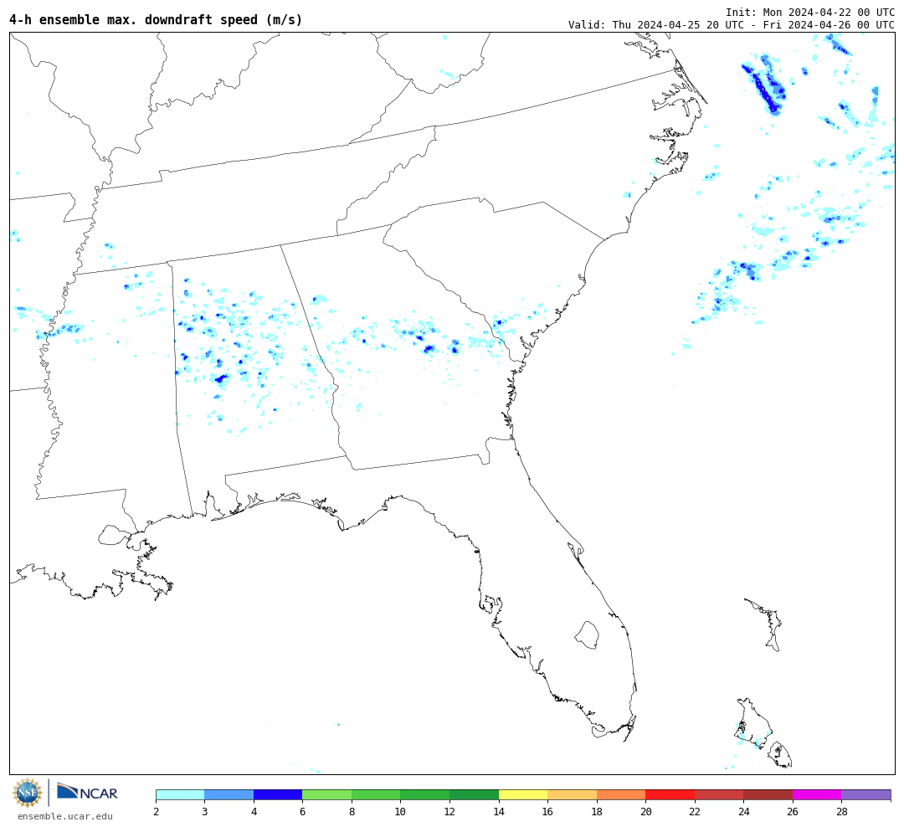Select the magenta 26–28 m/s swatch
Image resolution: width=904 pixels, height=827 pixels.
click(817, 795)
